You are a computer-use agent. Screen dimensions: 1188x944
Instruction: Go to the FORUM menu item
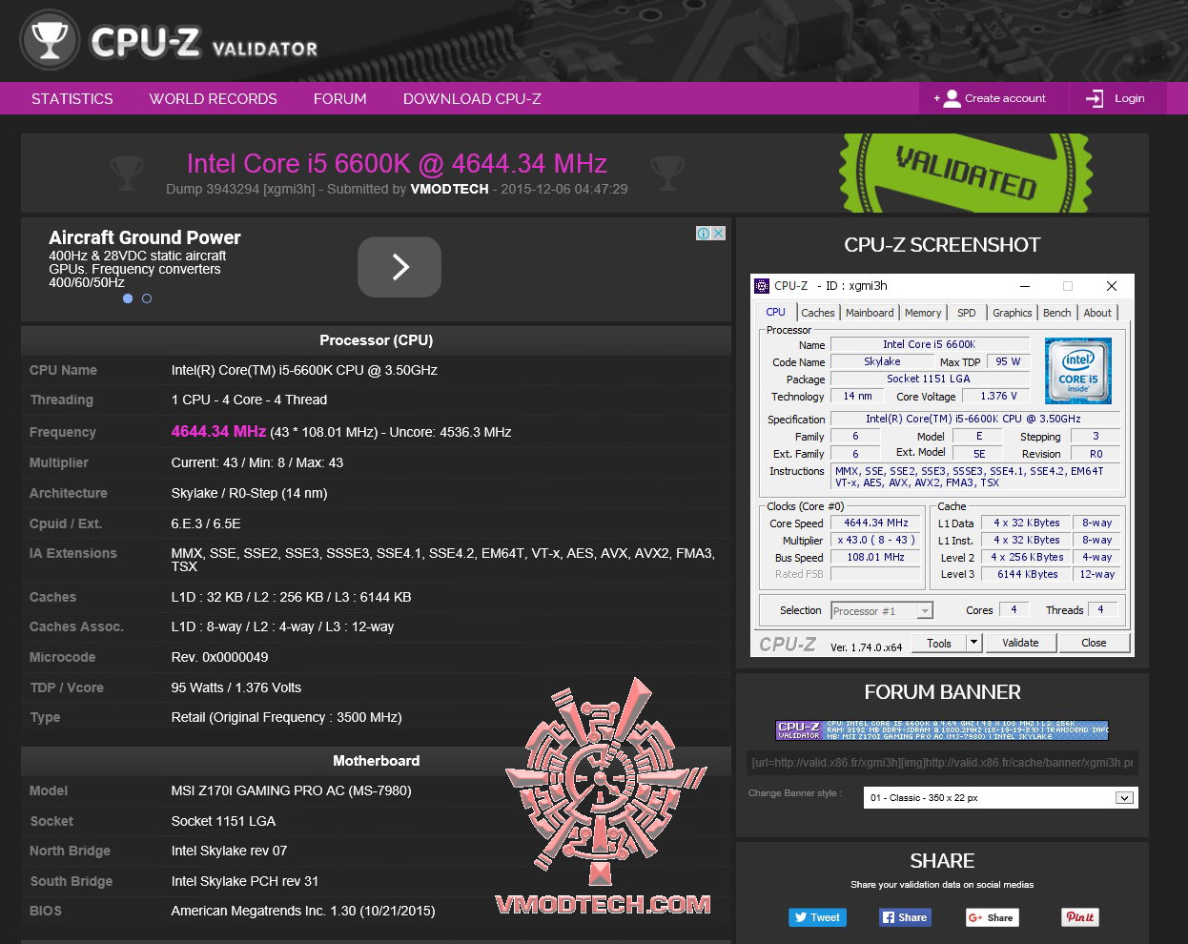pos(339,98)
